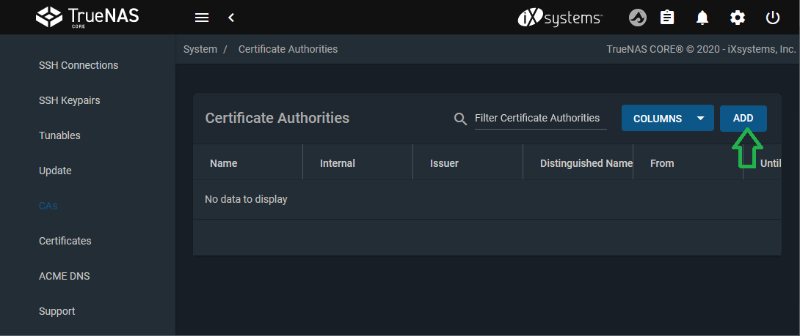This screenshot has height=336, width=800.
Task: Click the power icon
Action: 773,18
